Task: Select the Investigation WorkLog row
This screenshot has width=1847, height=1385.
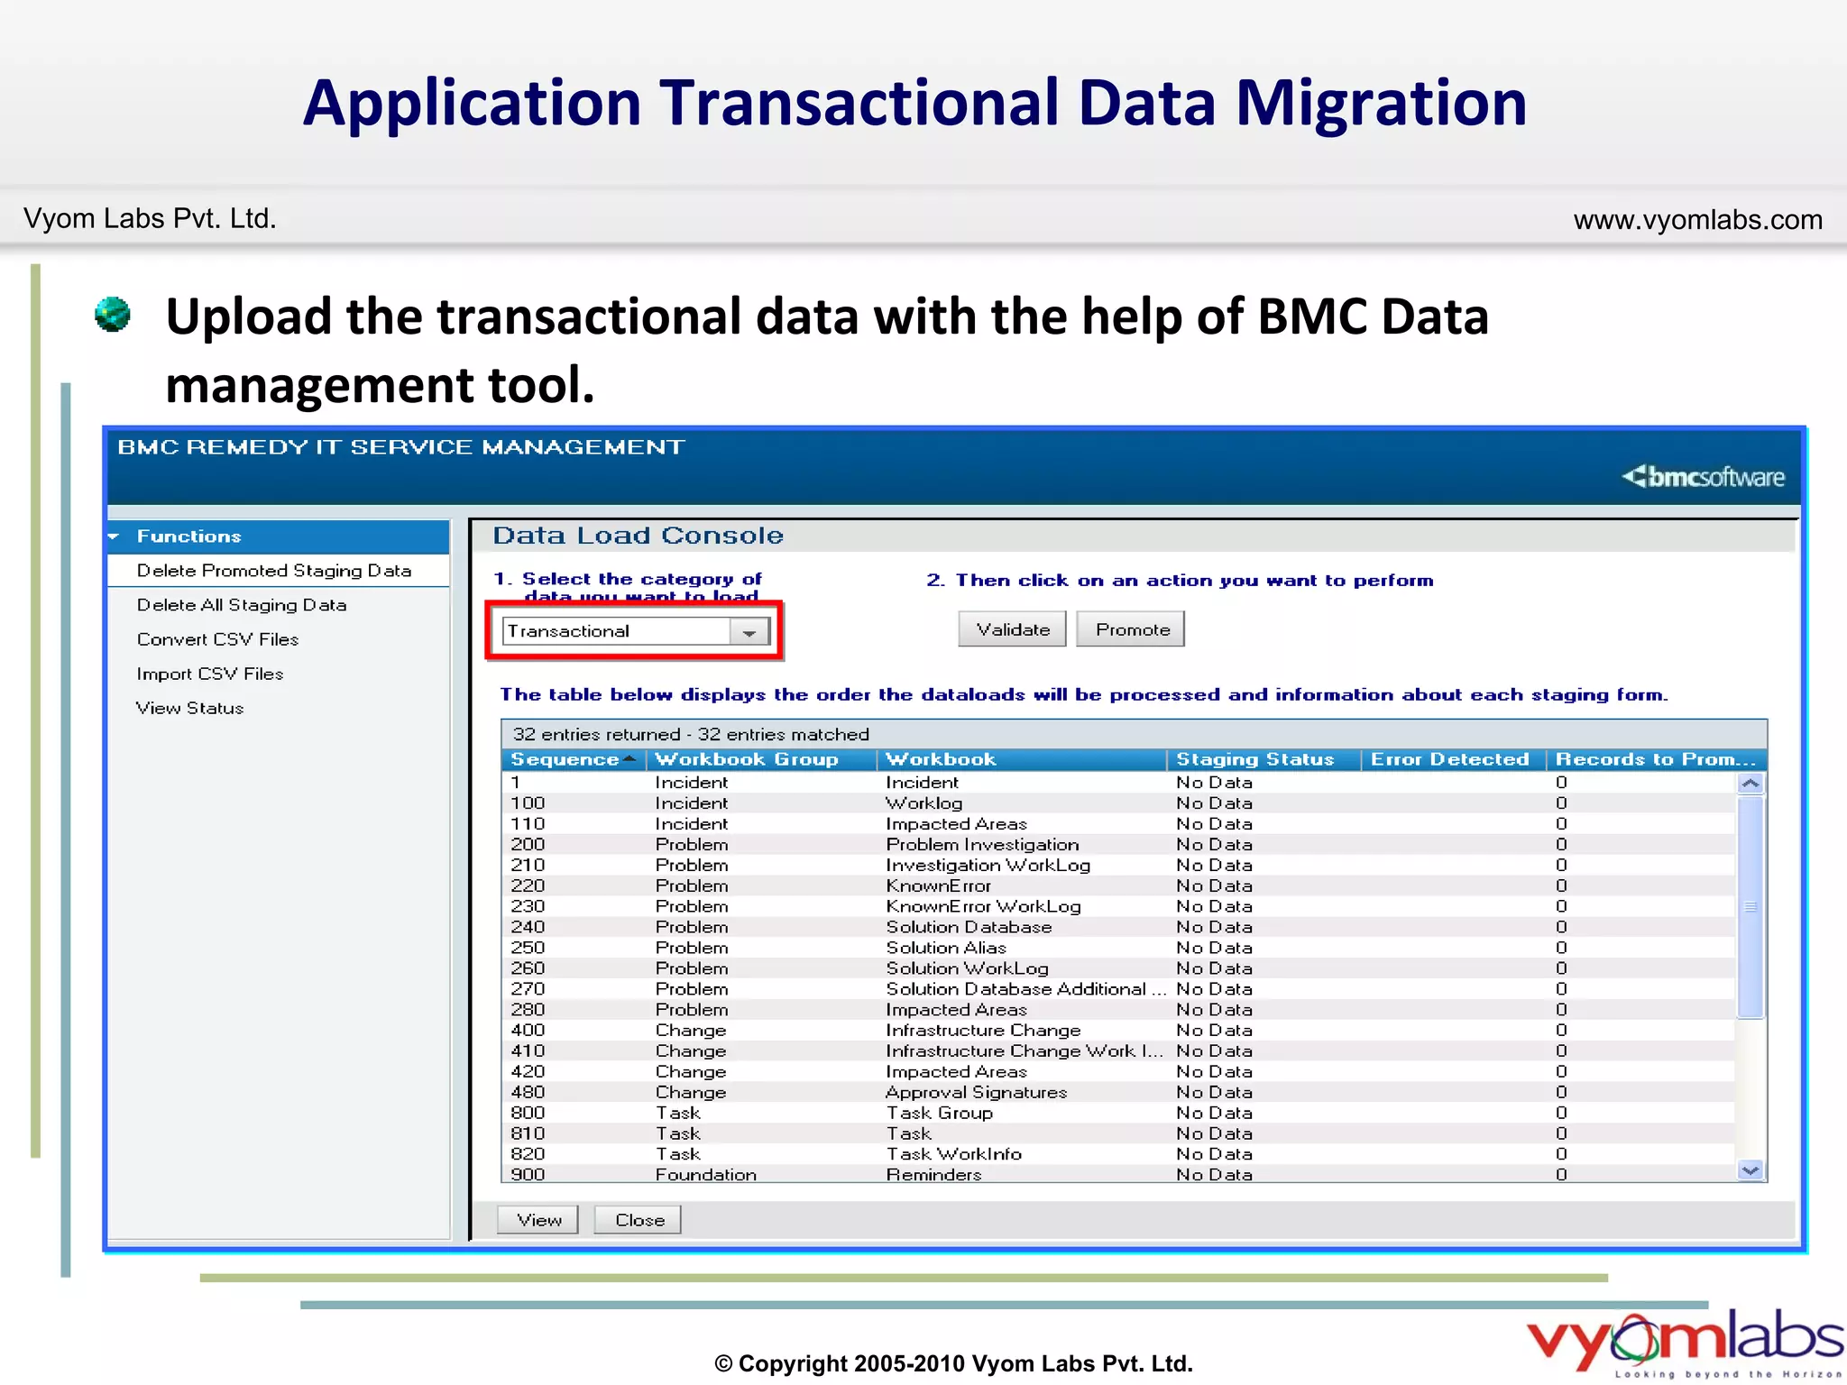Action: coord(1118,866)
